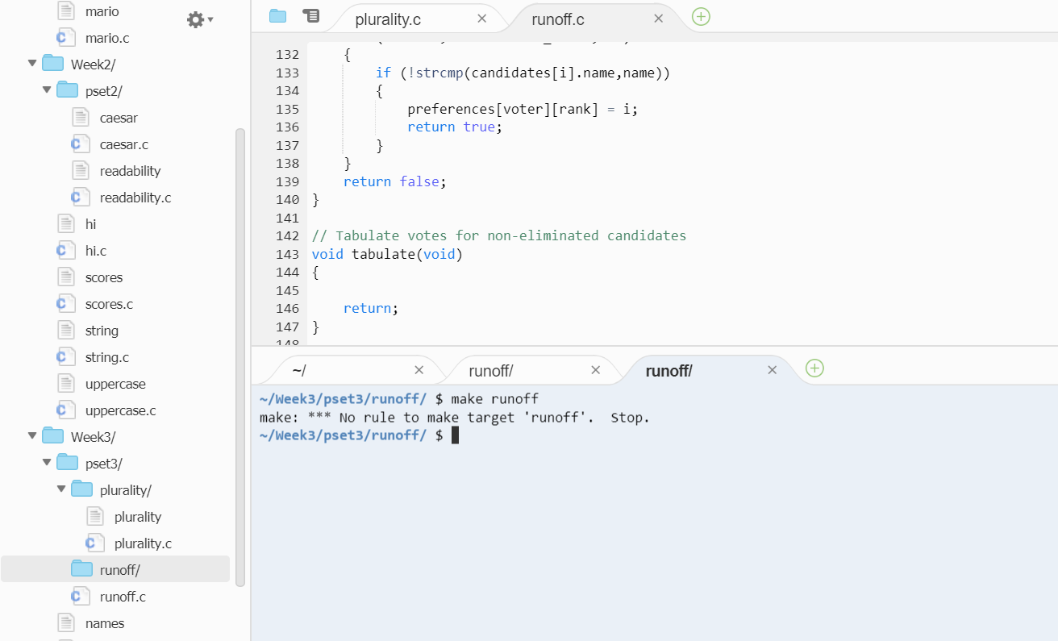Open mario.c C file icon

click(x=66, y=37)
